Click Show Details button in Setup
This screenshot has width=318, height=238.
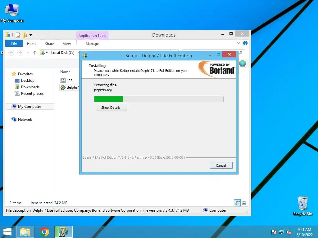point(111,108)
